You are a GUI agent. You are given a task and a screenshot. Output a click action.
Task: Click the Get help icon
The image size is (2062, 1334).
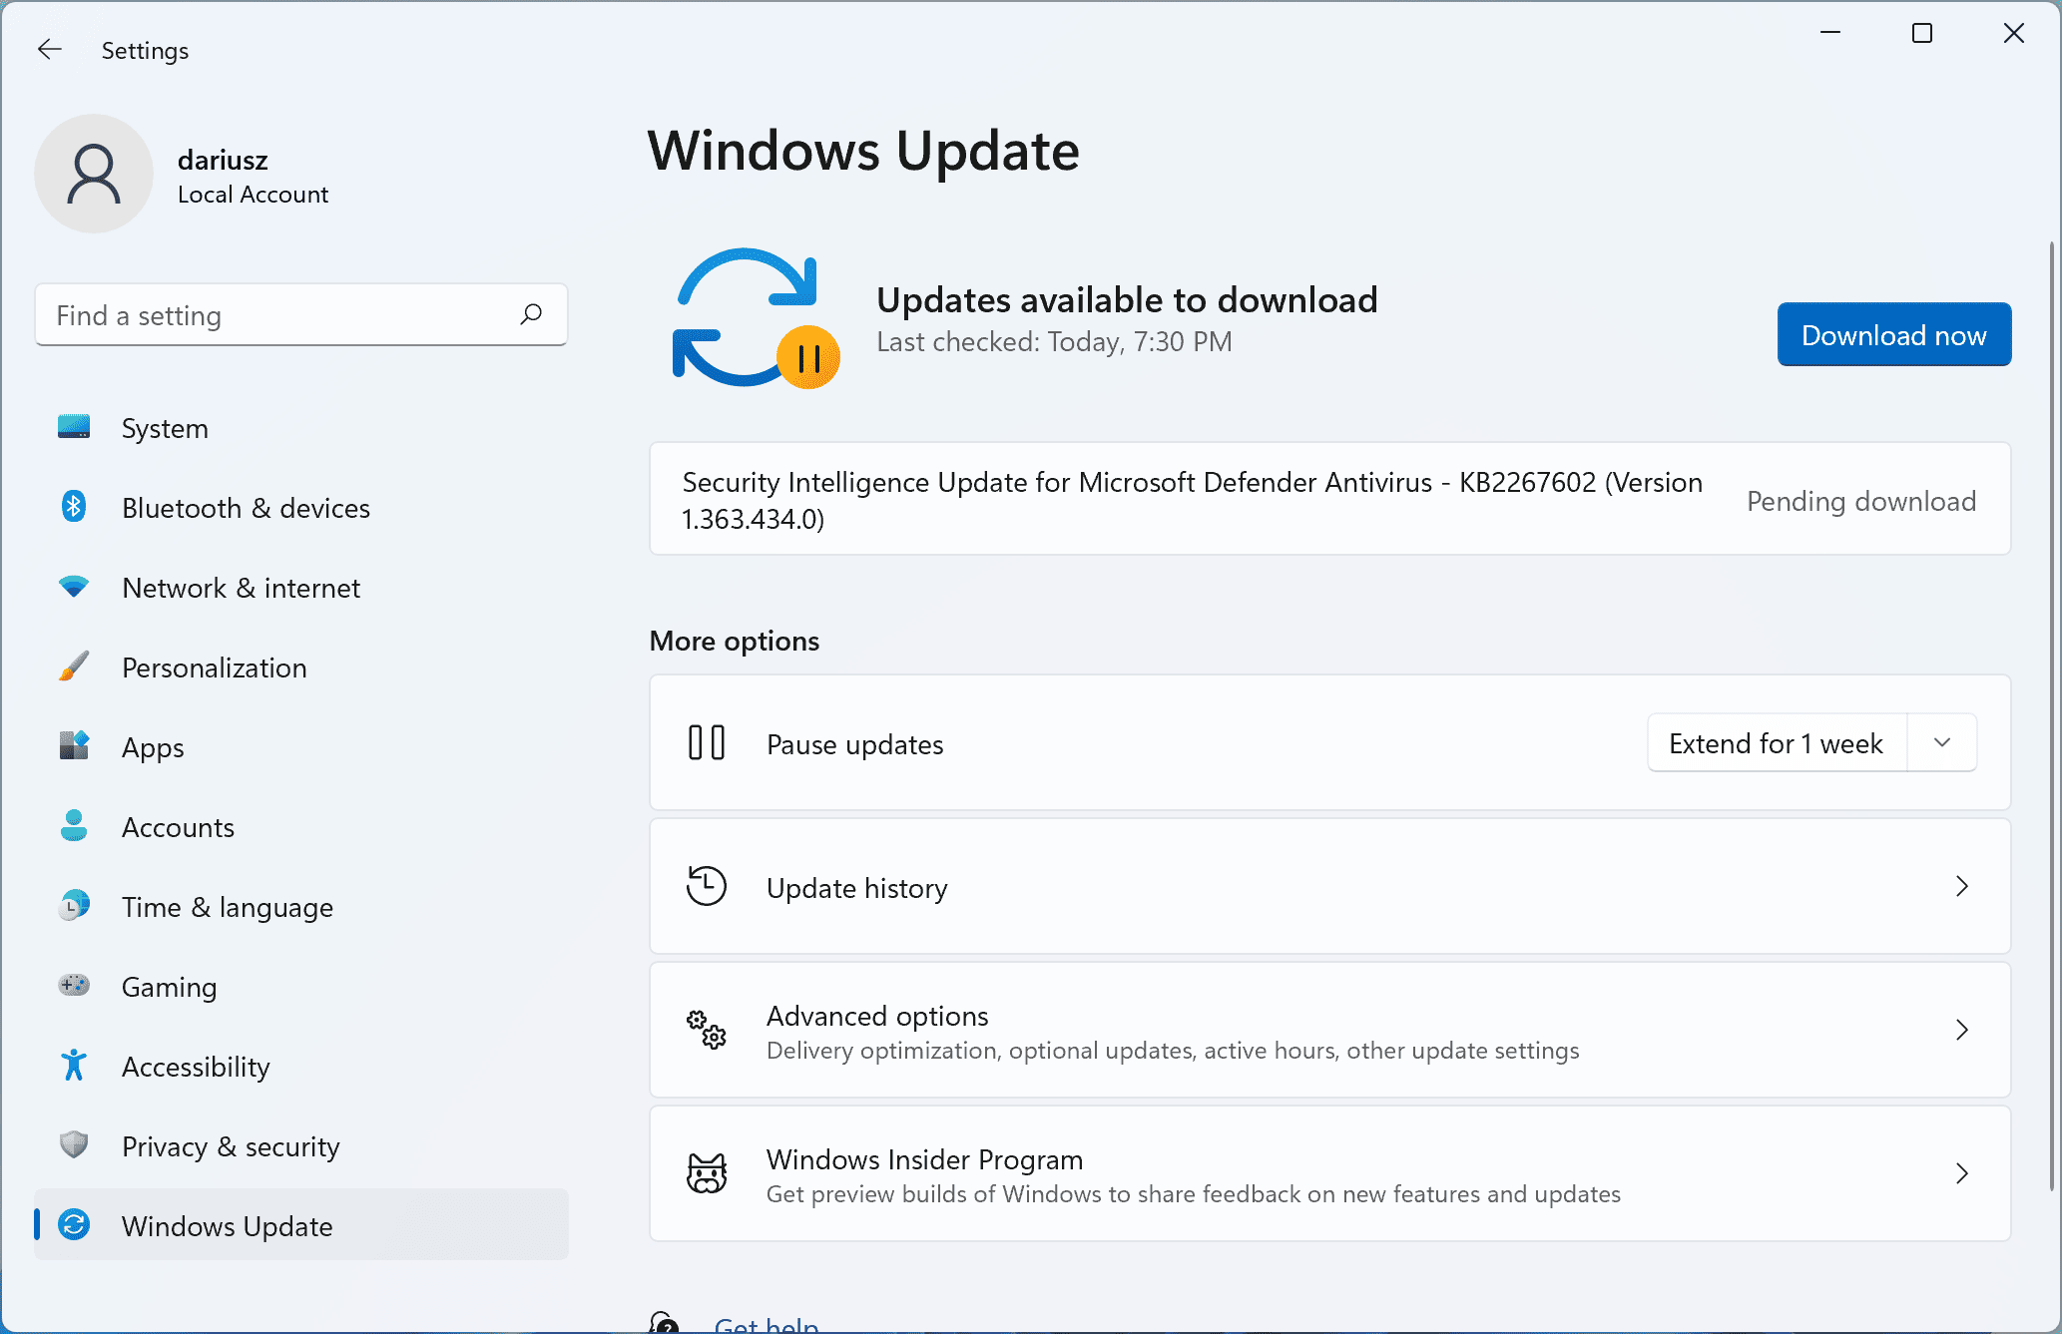(x=665, y=1323)
